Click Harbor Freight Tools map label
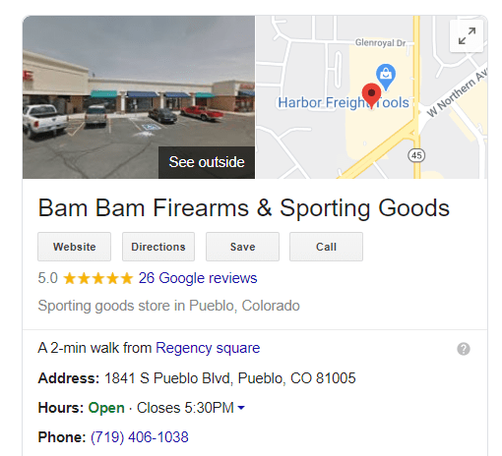Viewport: 502px width, 456px height. click(x=344, y=102)
